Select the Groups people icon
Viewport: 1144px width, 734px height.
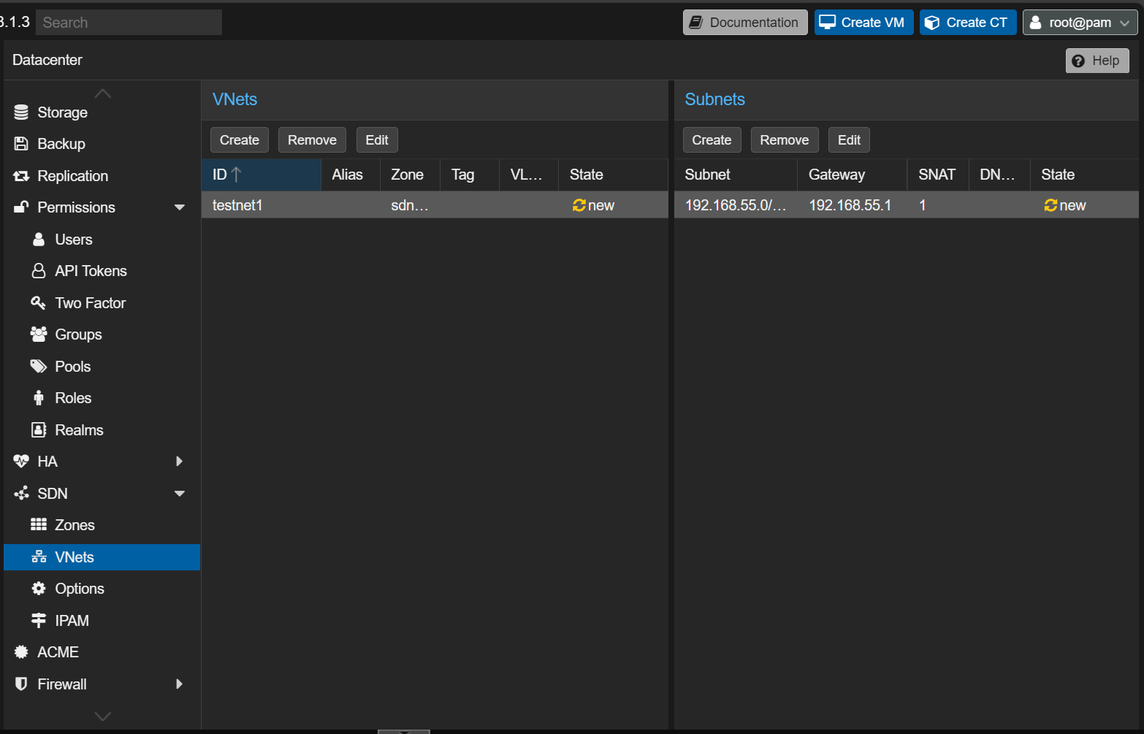coord(39,334)
